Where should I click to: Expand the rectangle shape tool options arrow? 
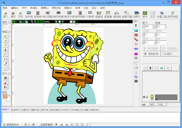pos(10,69)
